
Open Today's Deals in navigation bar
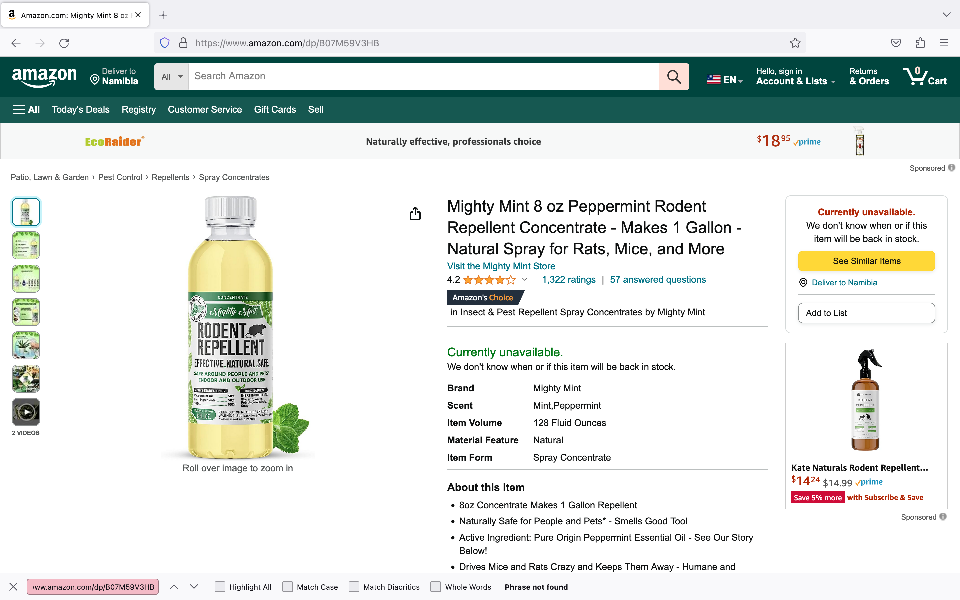(81, 110)
